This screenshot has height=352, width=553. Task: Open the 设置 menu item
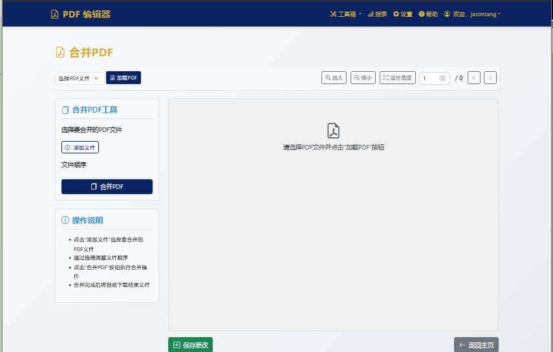(x=403, y=14)
